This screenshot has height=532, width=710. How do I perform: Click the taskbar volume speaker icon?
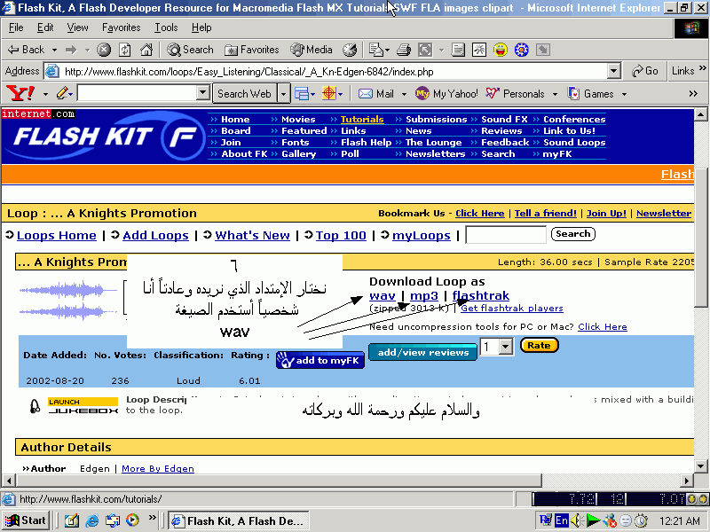tap(575, 520)
